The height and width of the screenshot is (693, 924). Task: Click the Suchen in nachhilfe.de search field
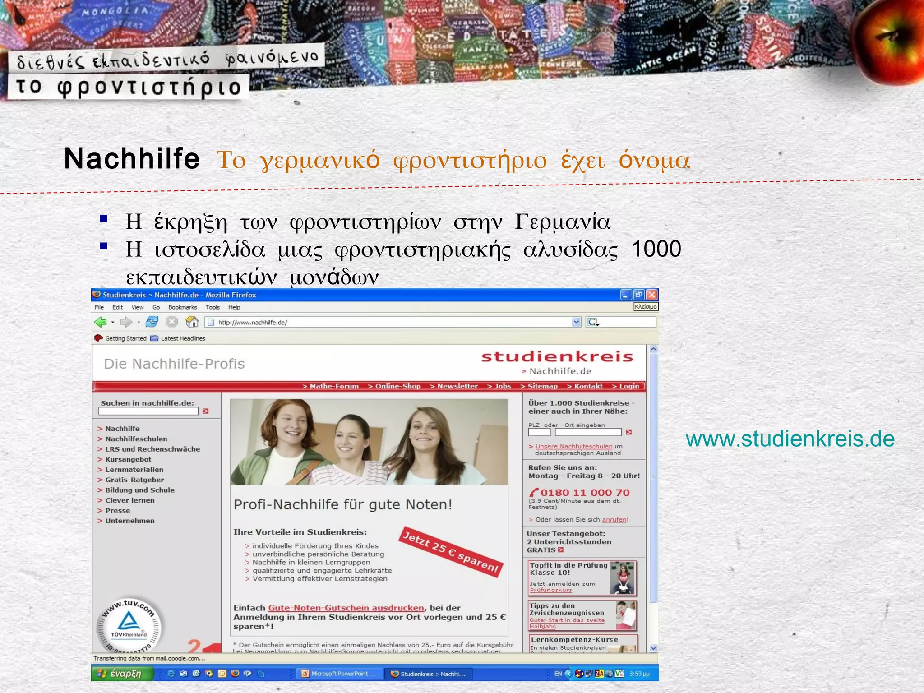click(148, 411)
